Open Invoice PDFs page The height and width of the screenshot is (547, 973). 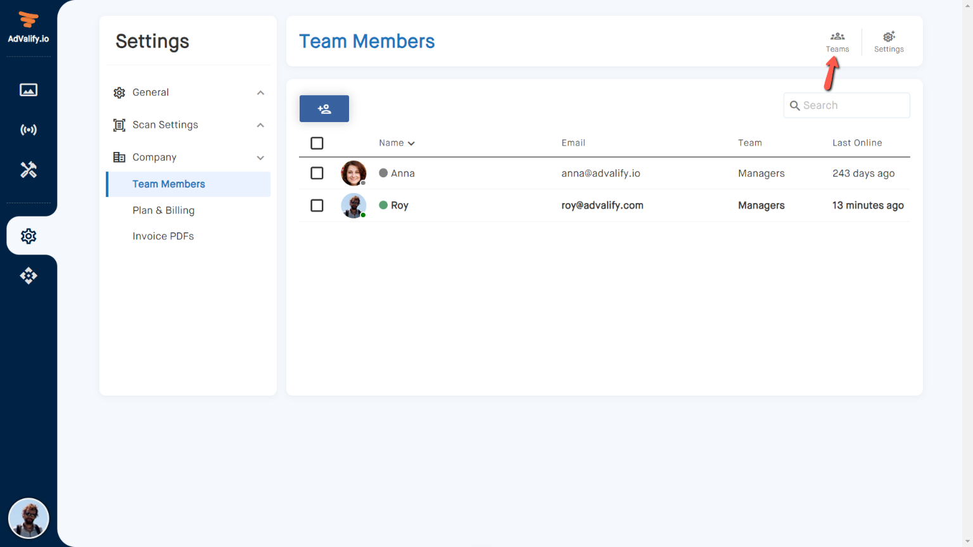[163, 236]
